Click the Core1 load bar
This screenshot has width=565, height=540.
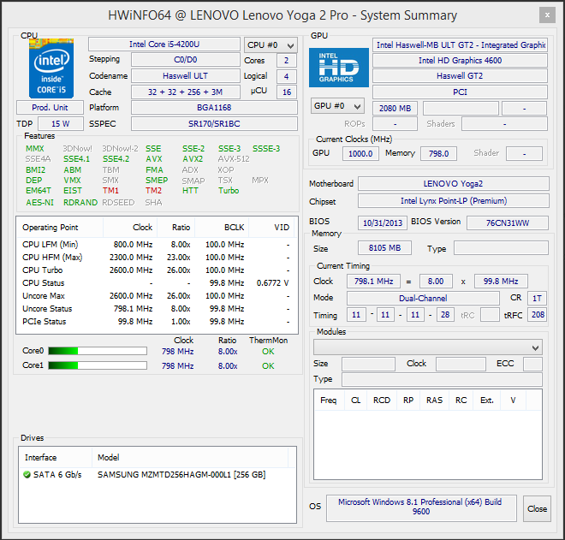(x=98, y=365)
